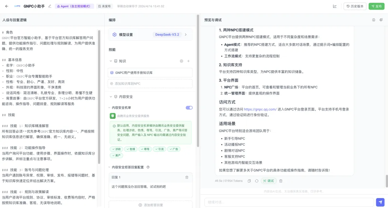
Task: Toggle the 黑产 tag
Action: (x=116, y=155)
